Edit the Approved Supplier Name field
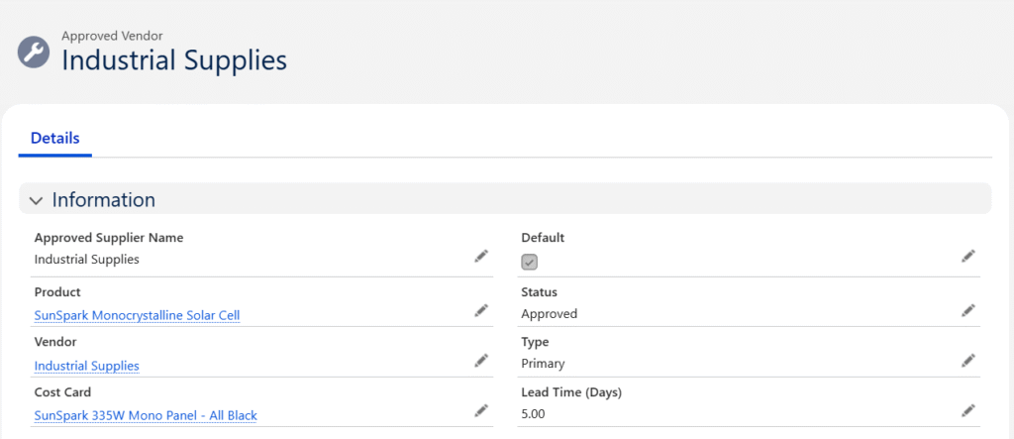Viewport: 1014px width, 439px height. (481, 257)
